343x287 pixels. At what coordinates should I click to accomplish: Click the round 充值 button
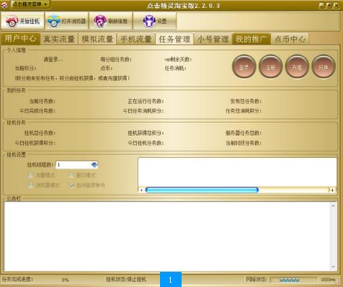[297, 66]
